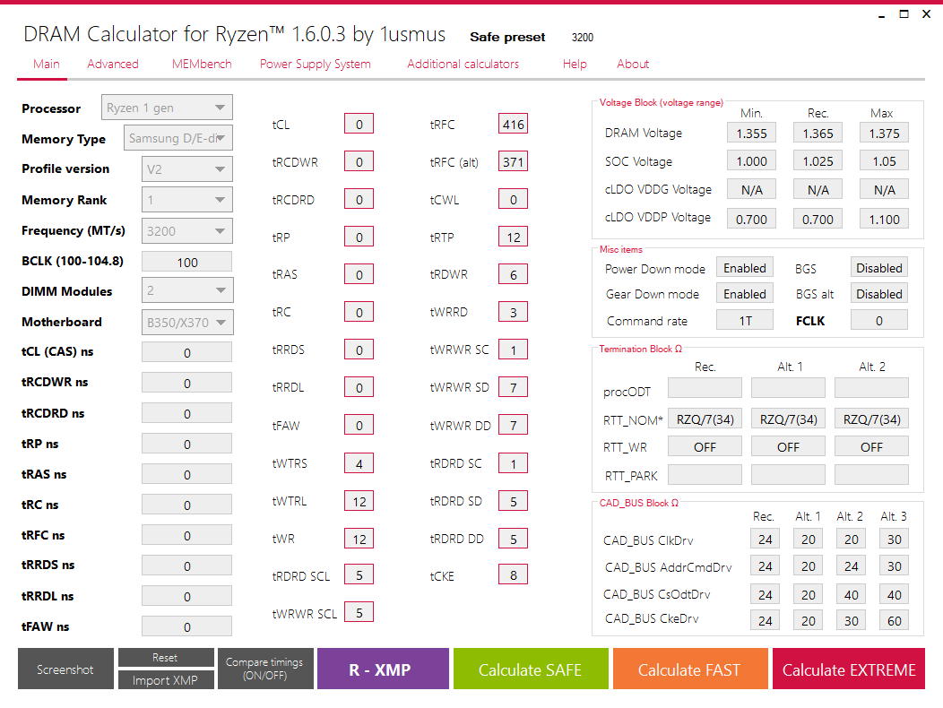The width and height of the screenshot is (943, 708).
Task: Close the DRAM Calculator window
Action: (926, 13)
